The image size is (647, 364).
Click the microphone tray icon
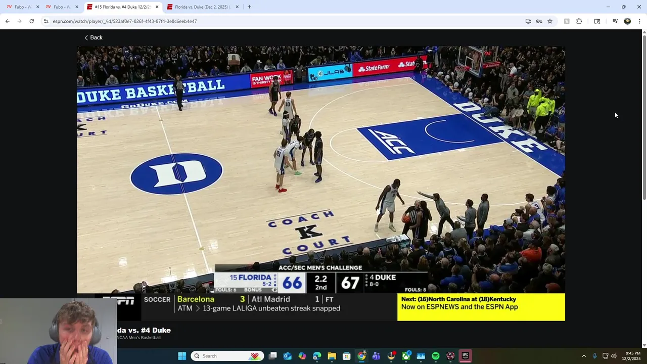[594, 356]
